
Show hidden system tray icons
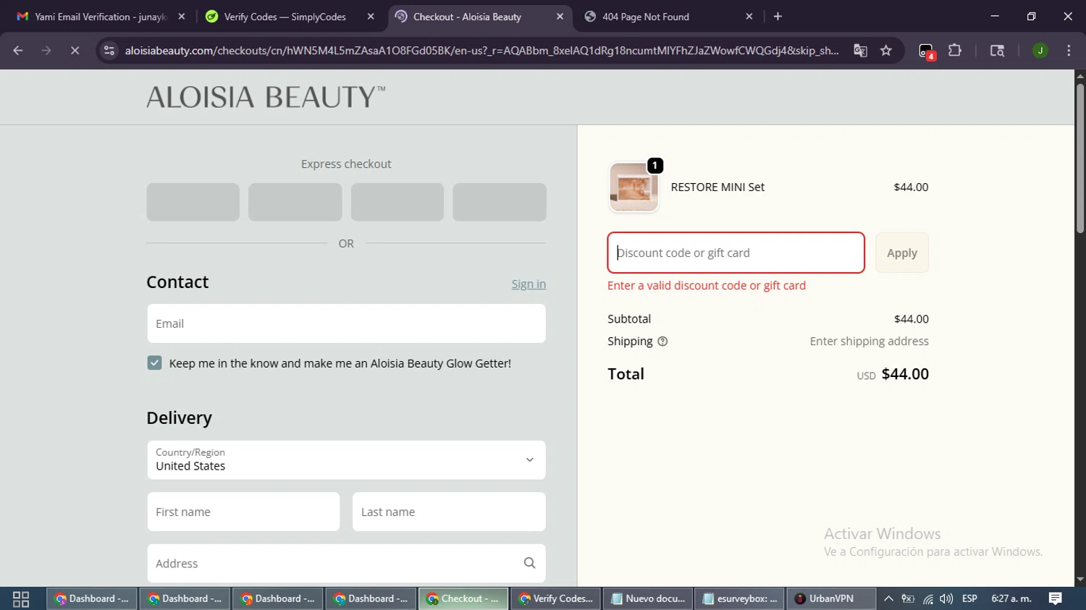(888, 598)
